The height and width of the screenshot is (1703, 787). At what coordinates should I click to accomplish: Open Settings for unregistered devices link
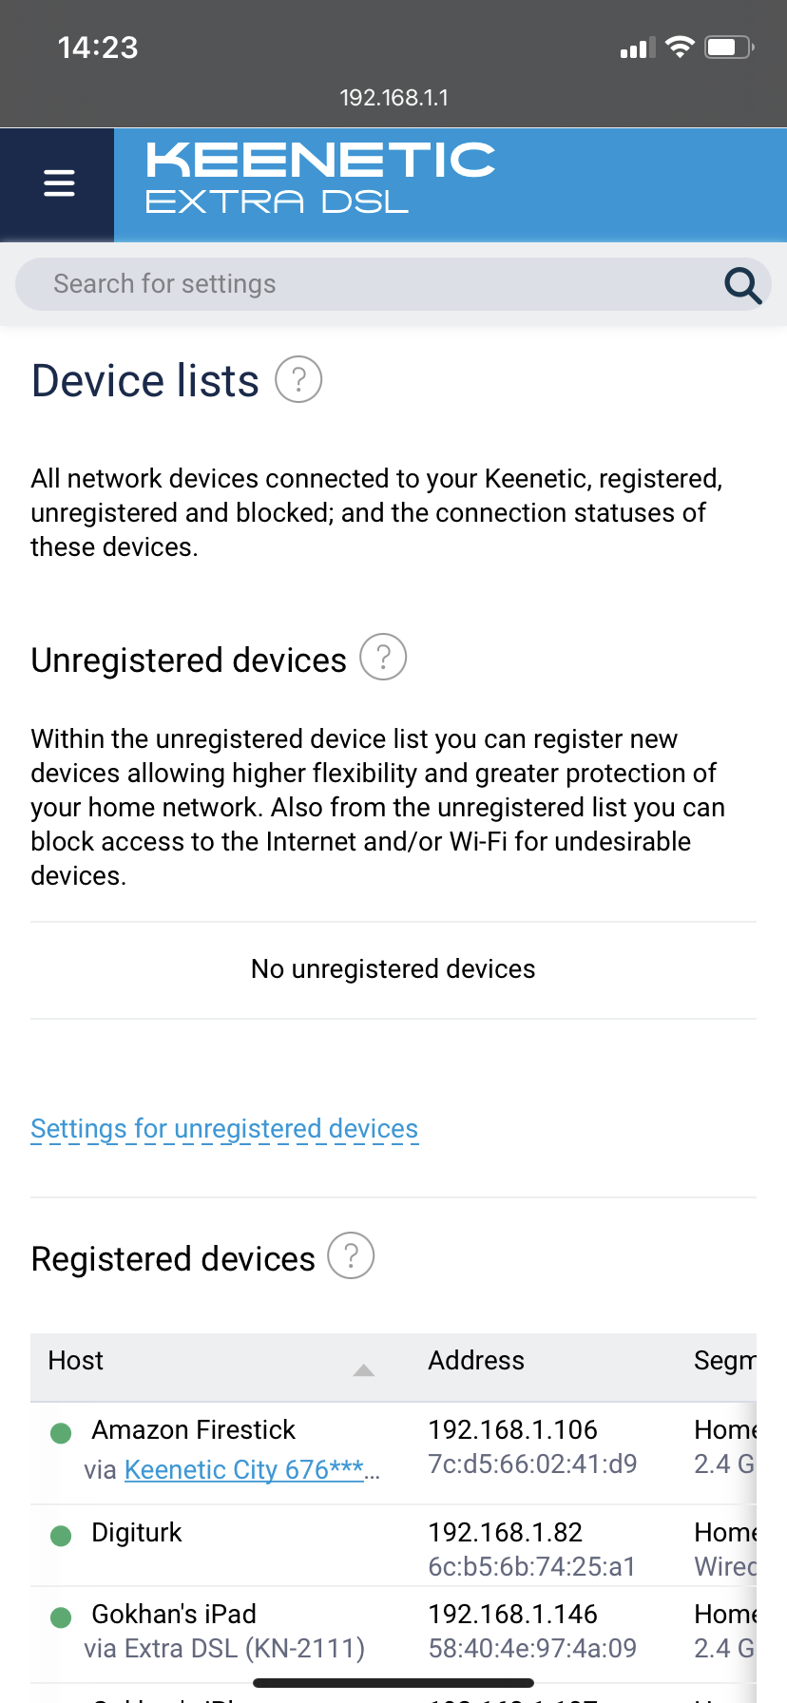click(224, 1128)
